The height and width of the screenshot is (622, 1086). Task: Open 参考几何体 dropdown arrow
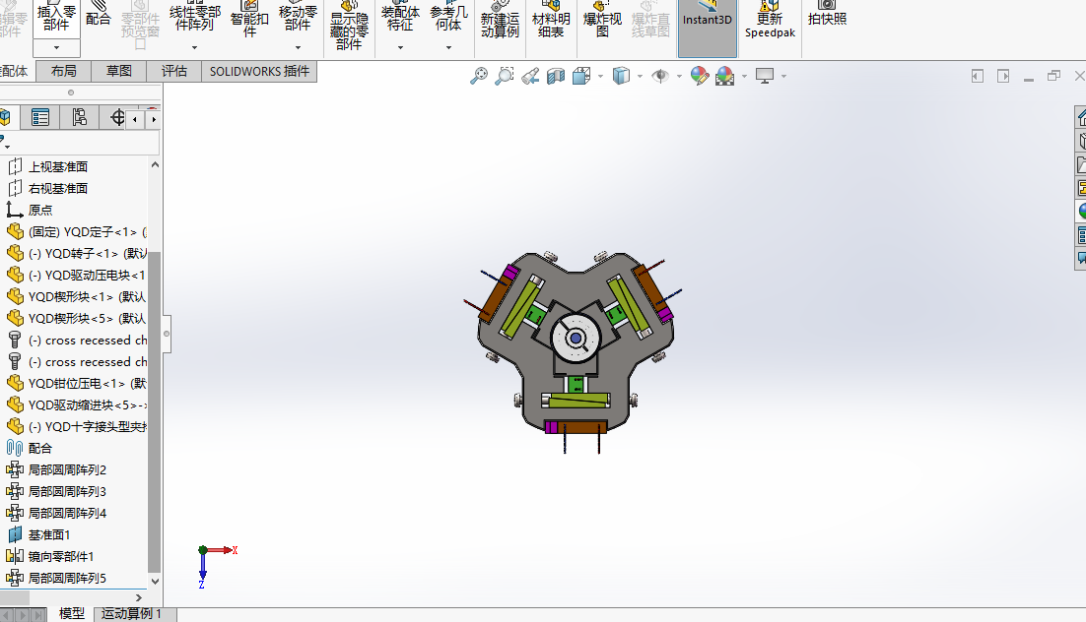point(448,48)
